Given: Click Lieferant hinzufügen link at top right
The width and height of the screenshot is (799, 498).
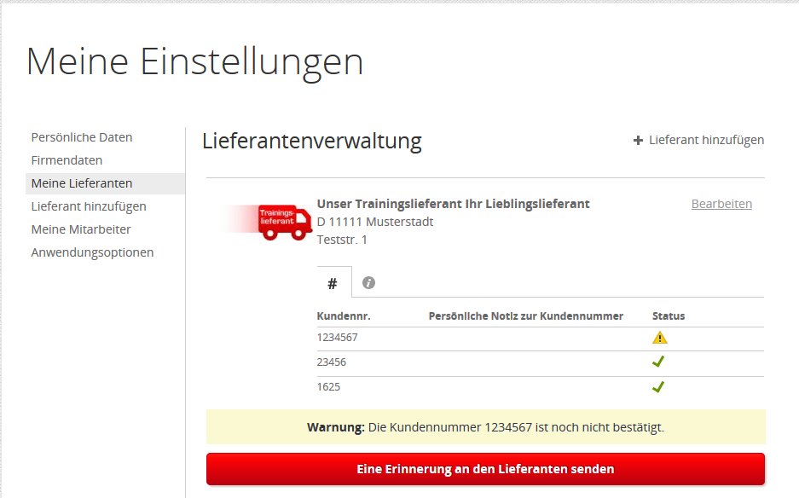Looking at the screenshot, I should (706, 140).
